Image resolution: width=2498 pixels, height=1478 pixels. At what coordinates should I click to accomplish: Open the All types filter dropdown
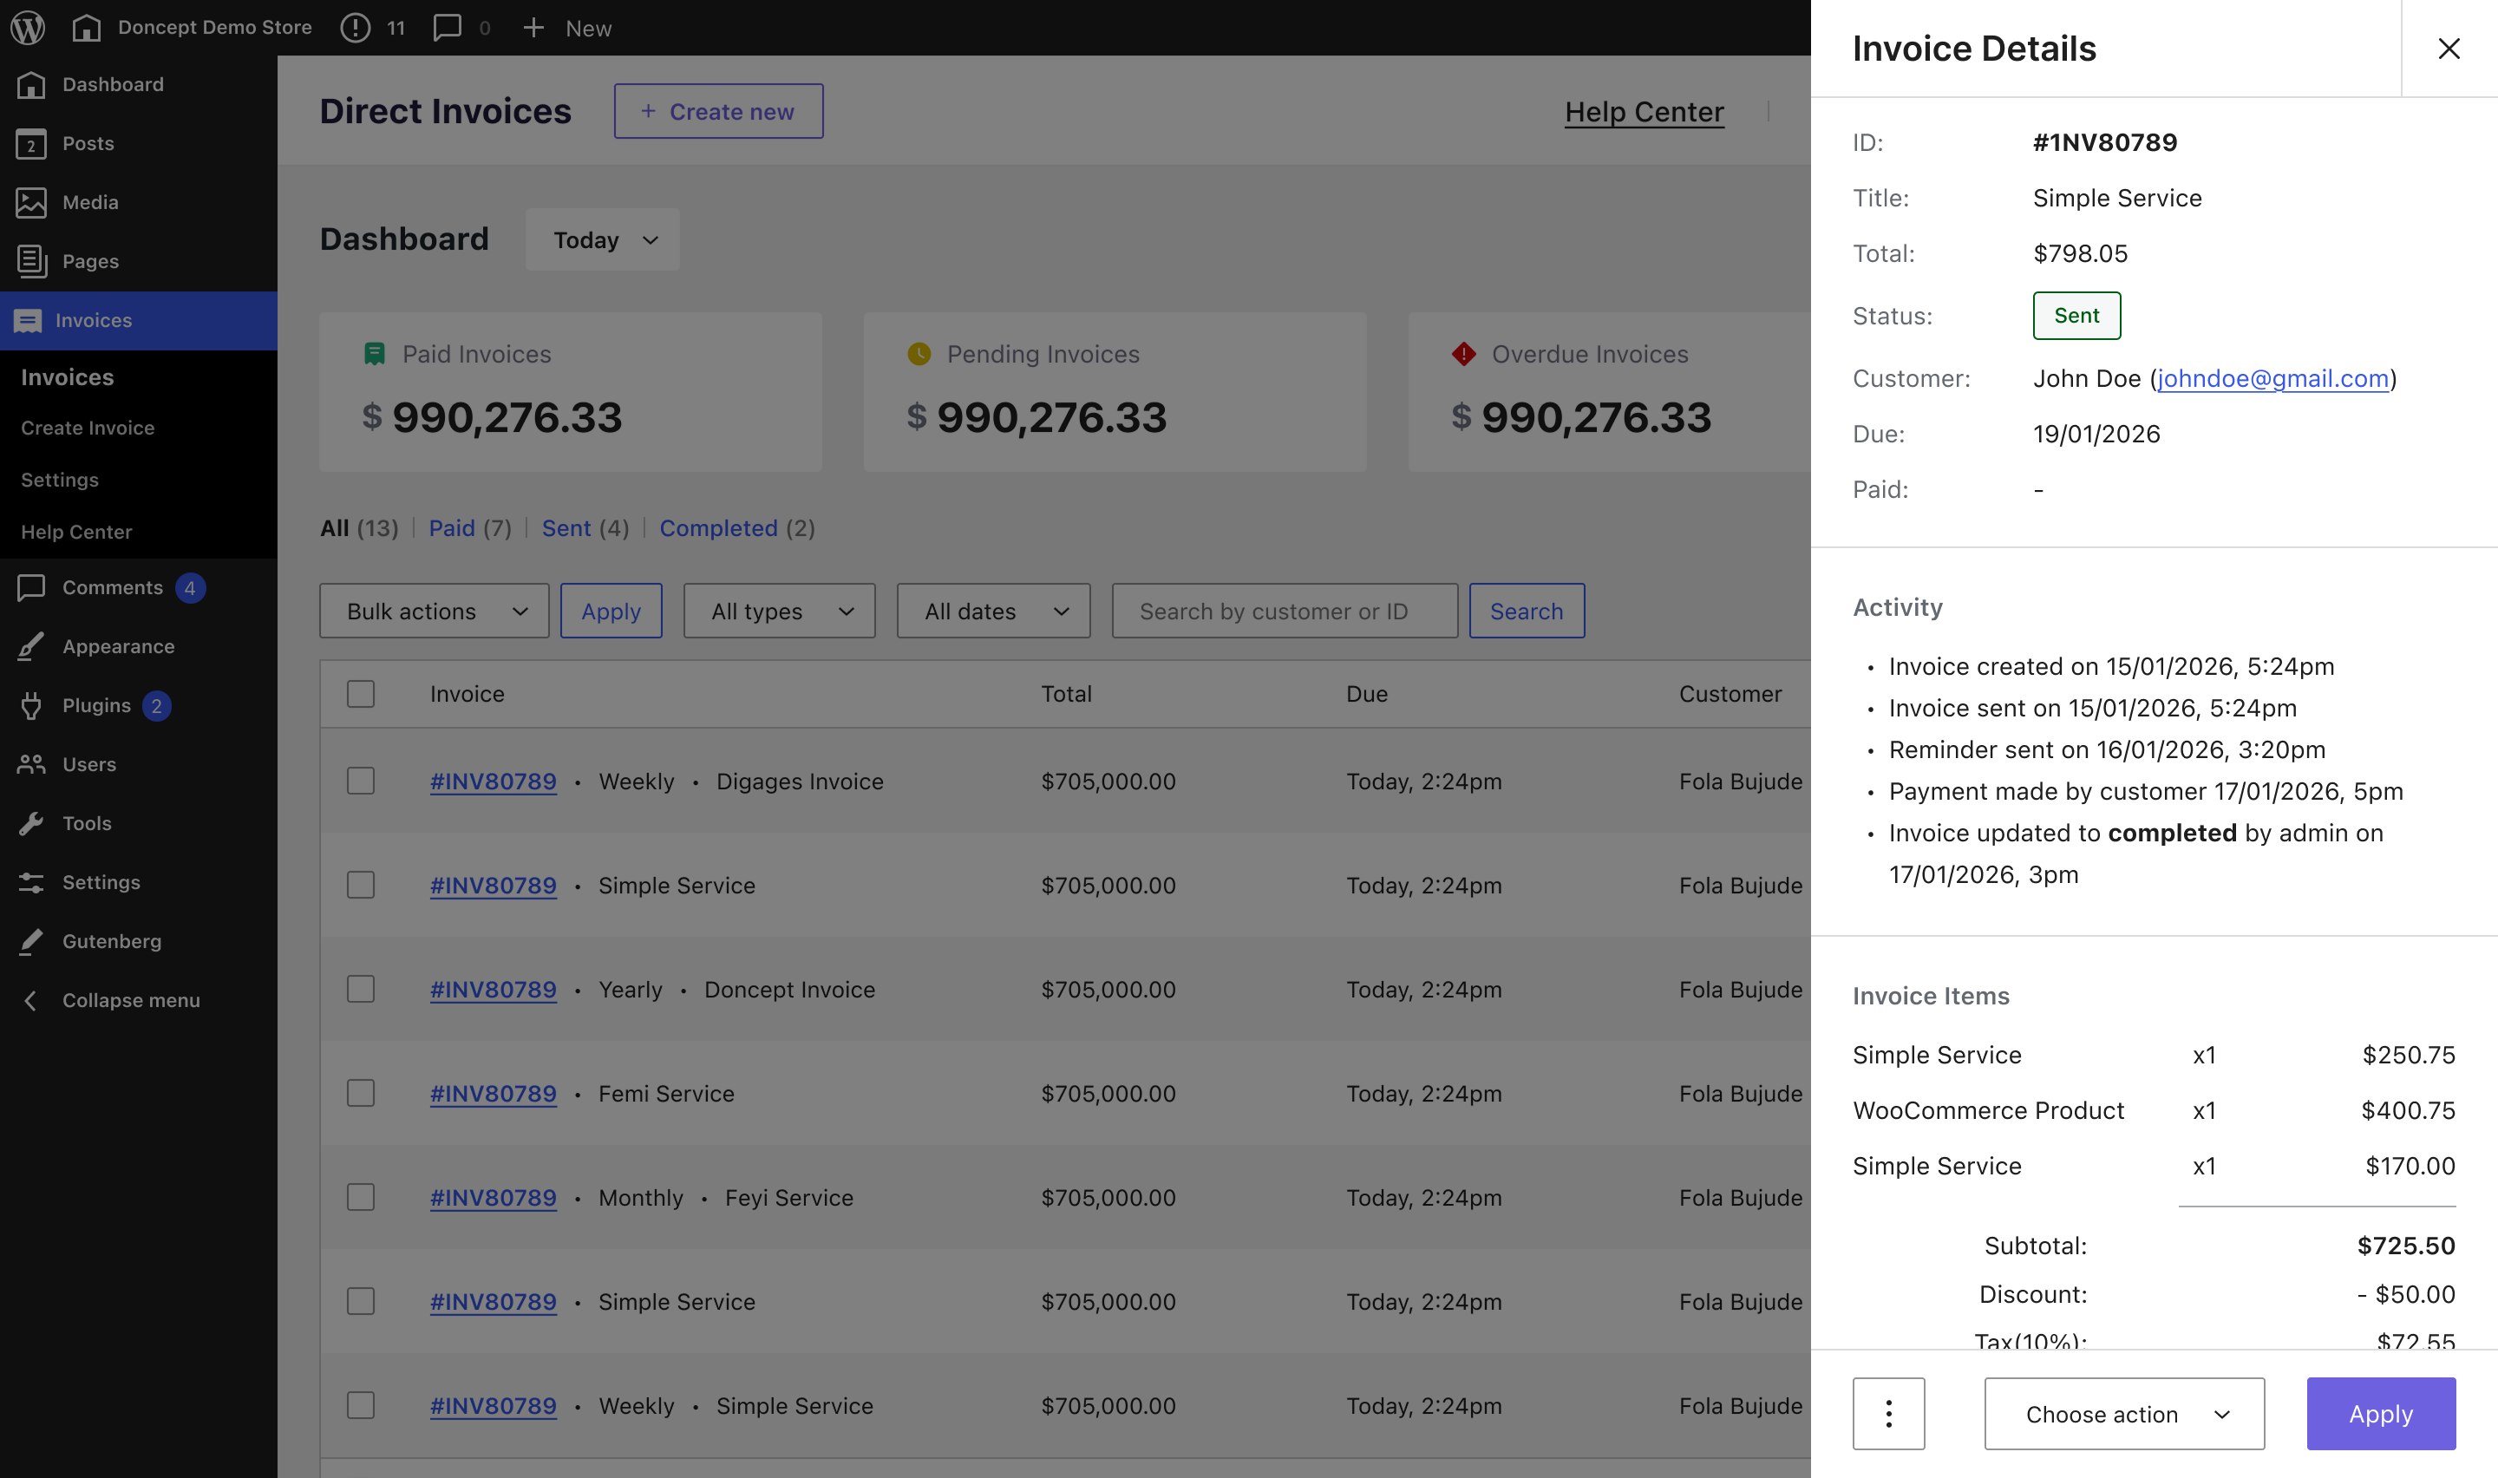(780, 611)
